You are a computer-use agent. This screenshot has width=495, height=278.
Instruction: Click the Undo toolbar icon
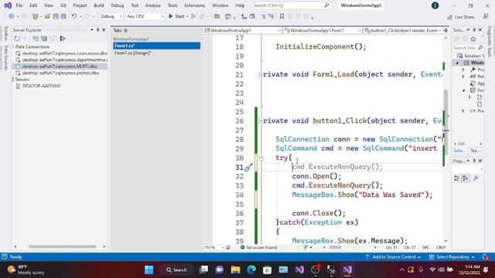point(74,16)
